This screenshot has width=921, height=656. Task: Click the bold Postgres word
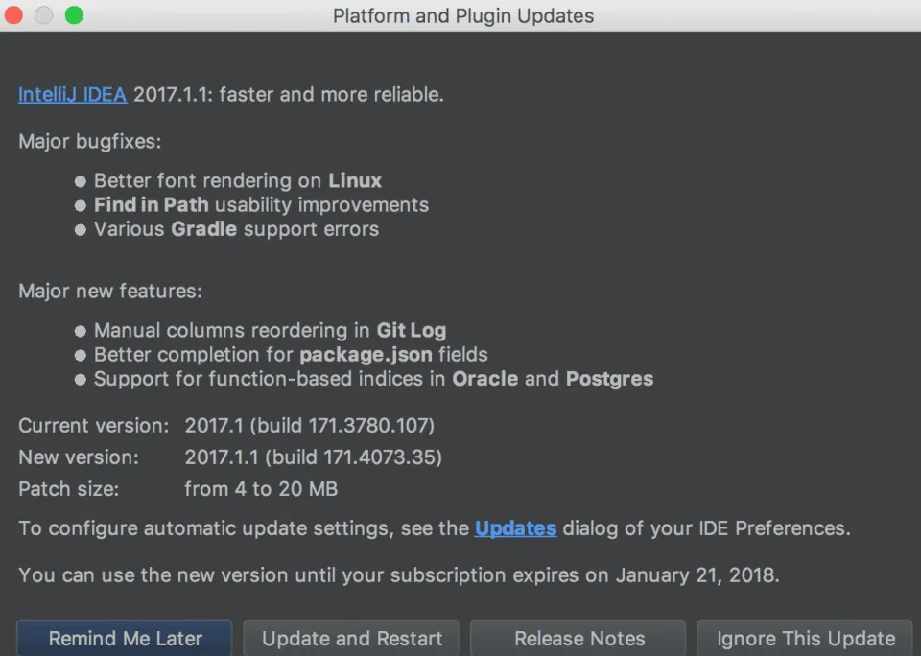click(x=610, y=379)
